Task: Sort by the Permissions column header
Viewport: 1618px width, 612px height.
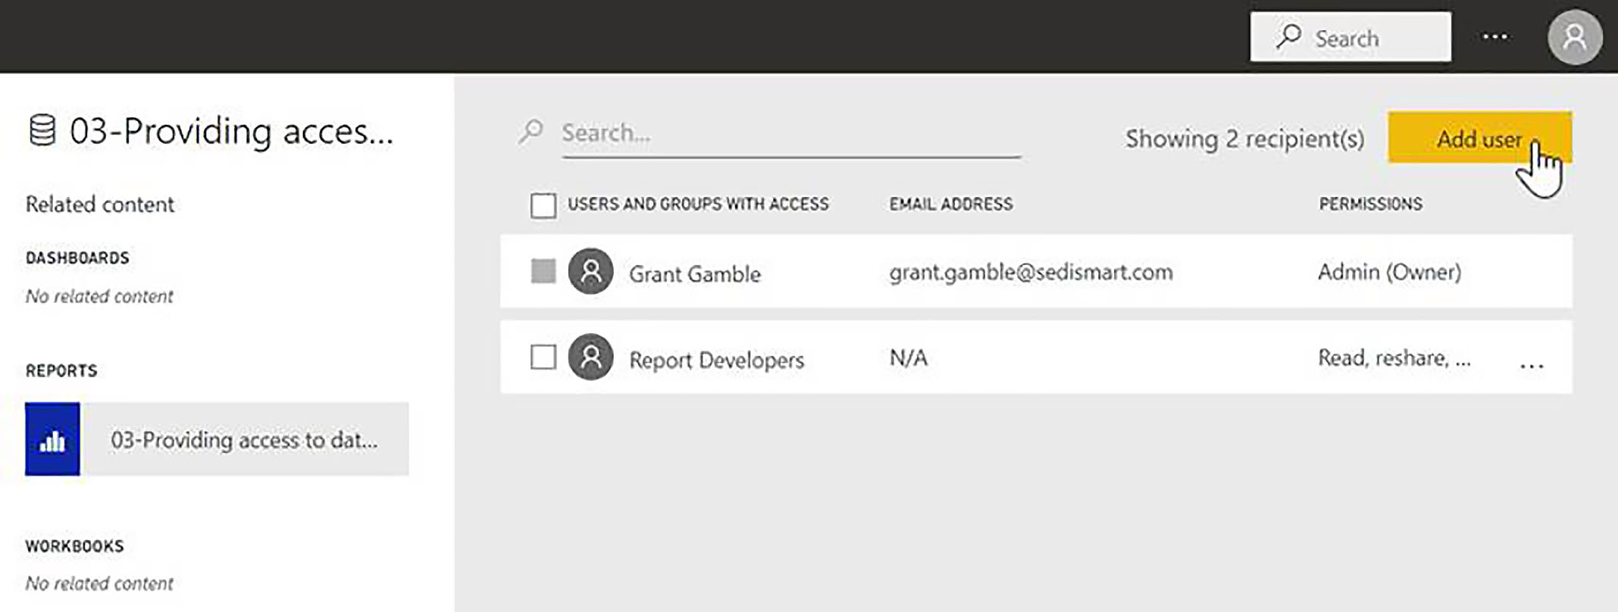Action: 1370,204
